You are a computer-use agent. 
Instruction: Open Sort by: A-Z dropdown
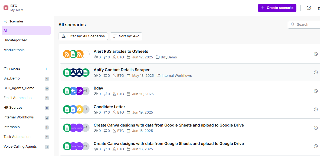pos(126,36)
